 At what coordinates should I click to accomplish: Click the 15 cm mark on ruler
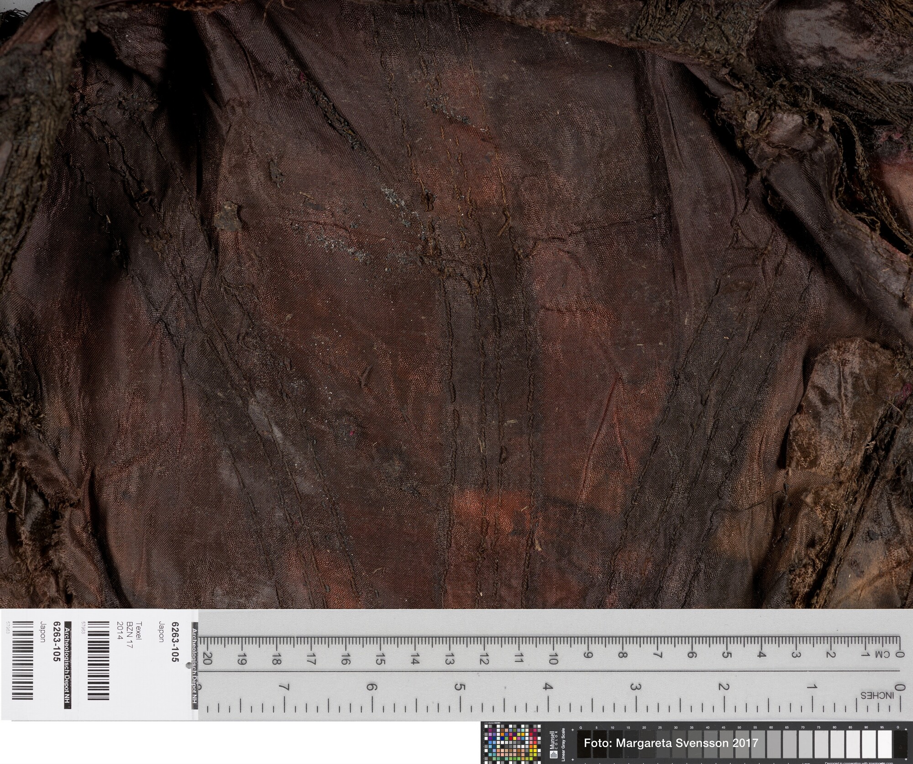coord(380,659)
